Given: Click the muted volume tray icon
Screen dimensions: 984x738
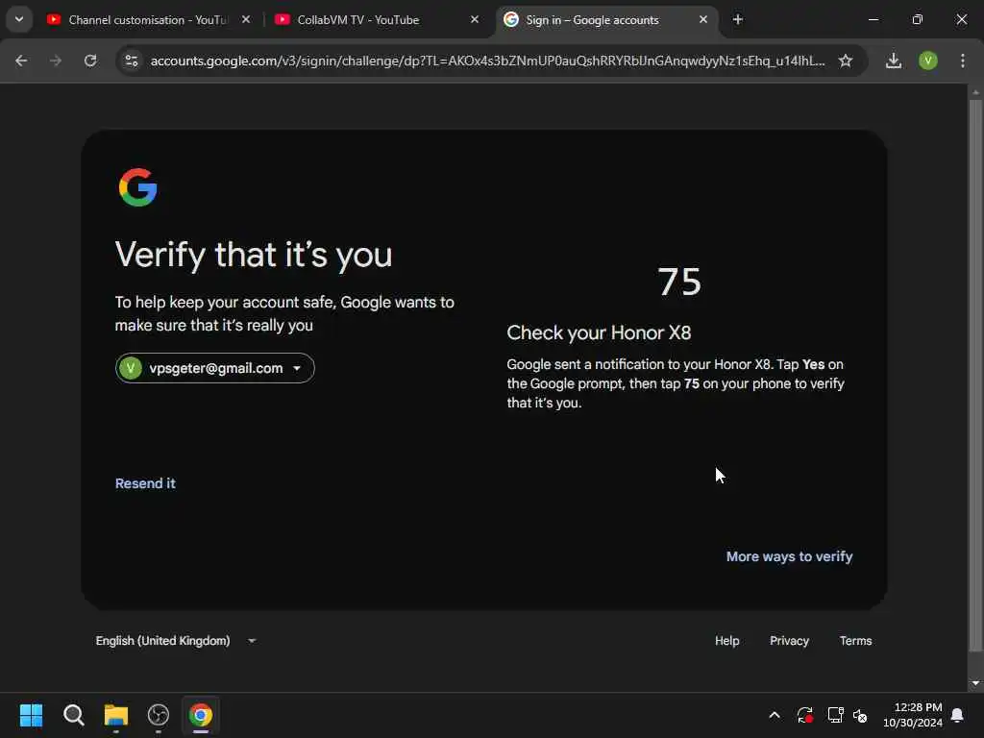Looking at the screenshot, I should (x=860, y=715).
